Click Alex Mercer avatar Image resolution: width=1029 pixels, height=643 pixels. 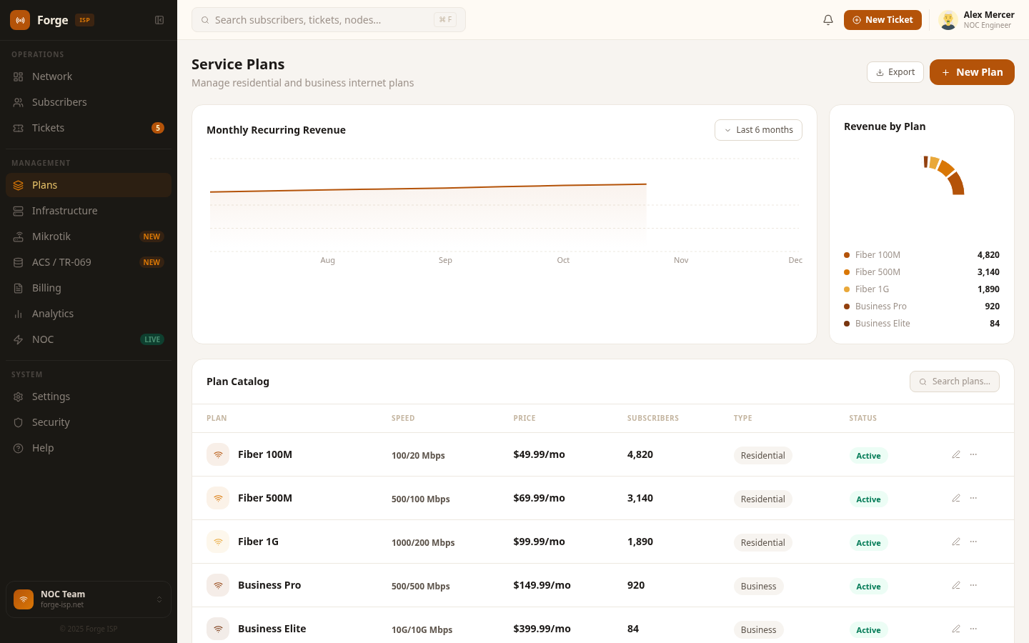coord(948,20)
